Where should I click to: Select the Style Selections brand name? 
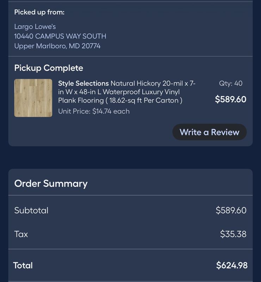click(83, 84)
